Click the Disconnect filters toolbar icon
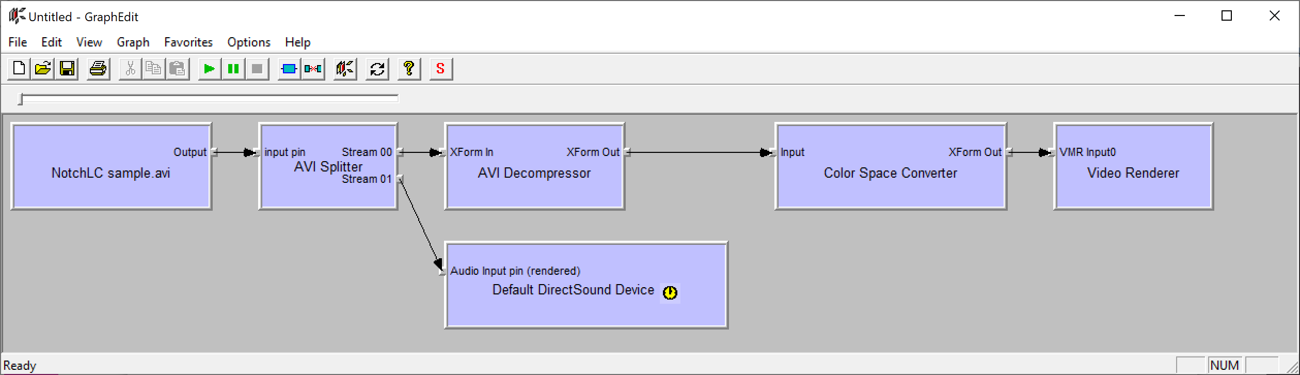Screen dimensions: 1300x375 click(x=313, y=69)
